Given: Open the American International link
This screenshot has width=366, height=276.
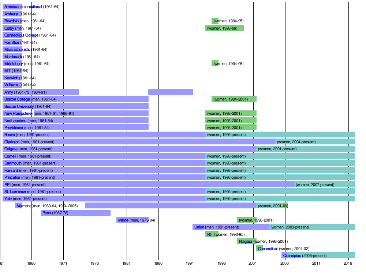Looking at the screenshot, I should pos(23,7).
